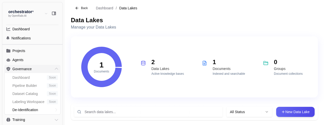Focus the Search data lakes field
Image resolution: width=324 pixels, height=125 pixels.
click(x=148, y=112)
